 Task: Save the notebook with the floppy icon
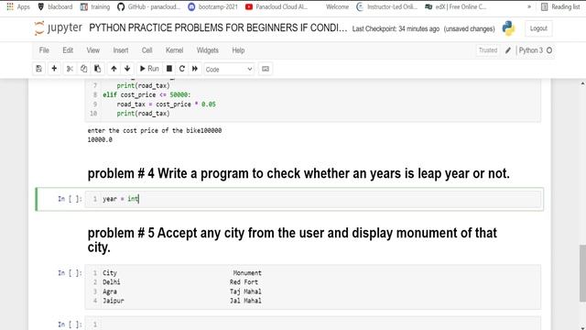(x=38, y=69)
